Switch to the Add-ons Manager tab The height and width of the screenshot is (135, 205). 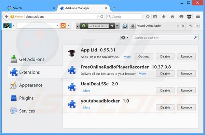coord(83,8)
